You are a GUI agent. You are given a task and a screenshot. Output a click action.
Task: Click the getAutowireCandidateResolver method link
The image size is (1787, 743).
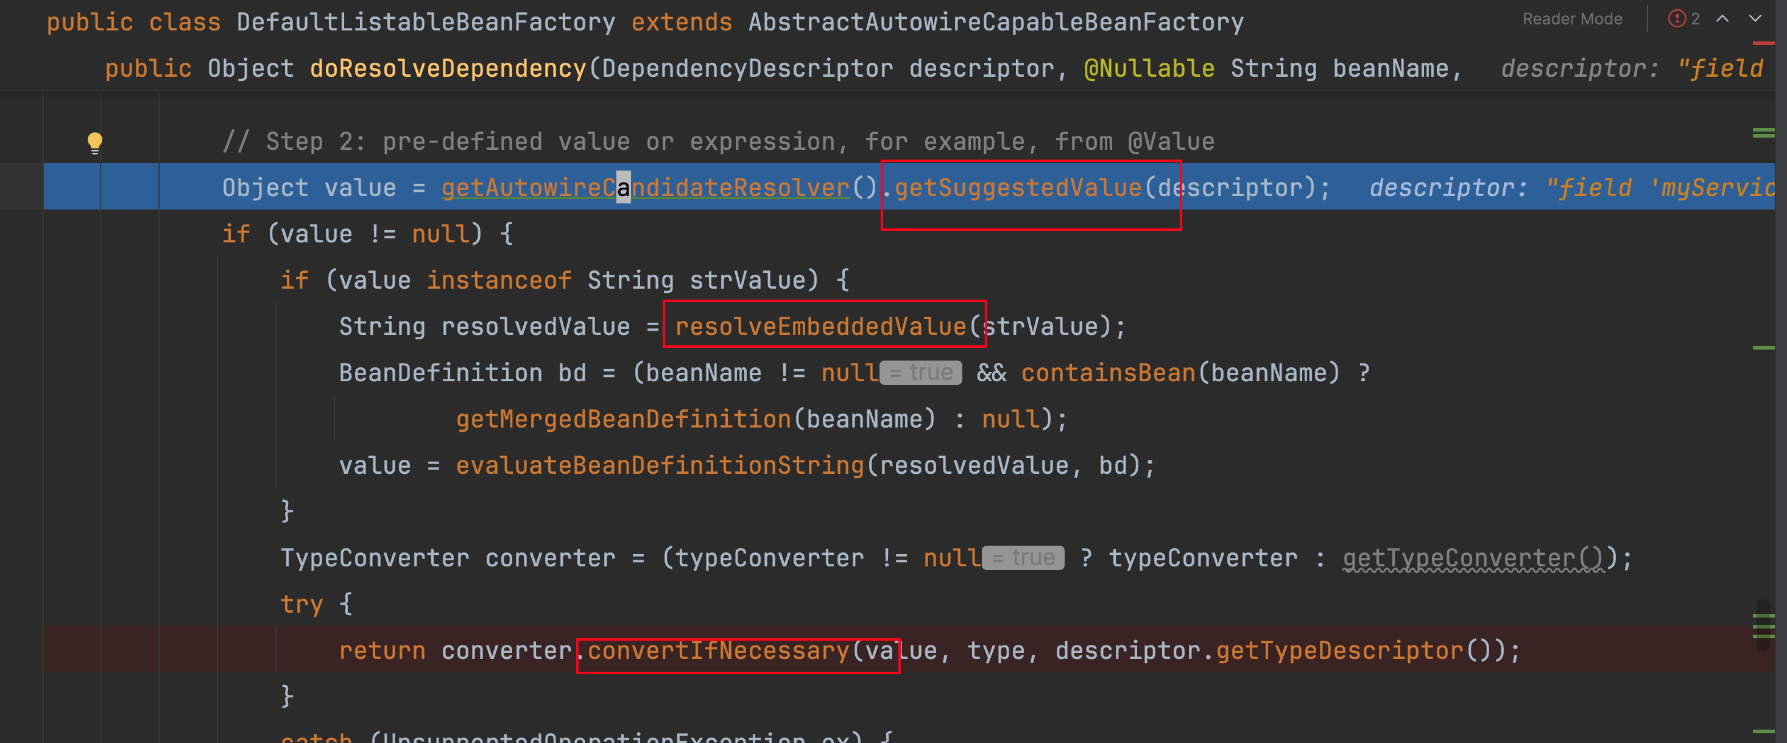coord(645,188)
